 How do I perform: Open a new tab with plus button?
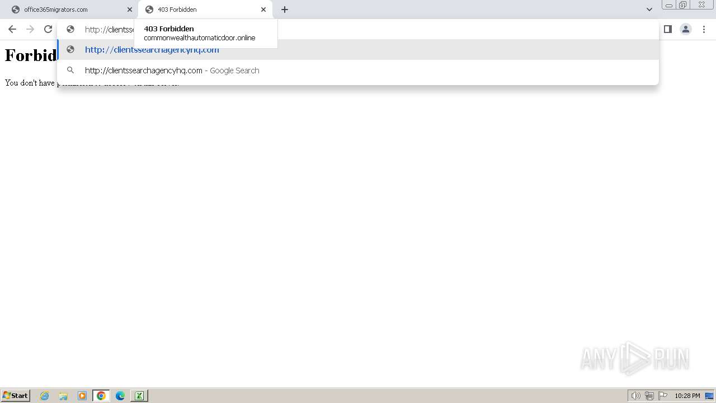(x=285, y=10)
